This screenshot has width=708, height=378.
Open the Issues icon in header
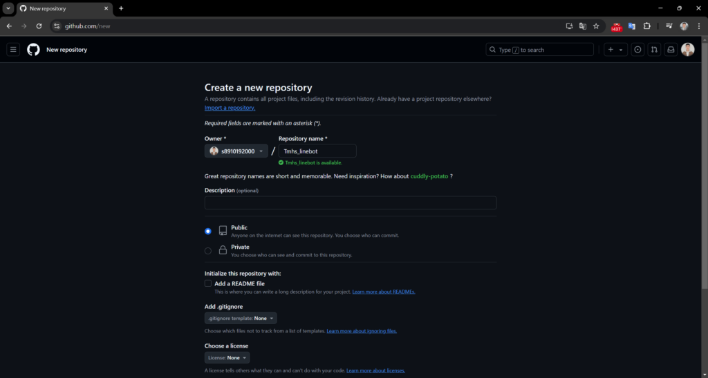[637, 50]
